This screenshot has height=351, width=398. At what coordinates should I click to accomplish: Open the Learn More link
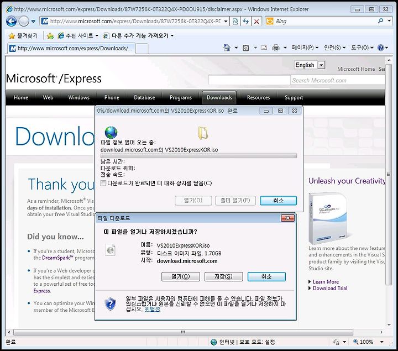(326, 282)
